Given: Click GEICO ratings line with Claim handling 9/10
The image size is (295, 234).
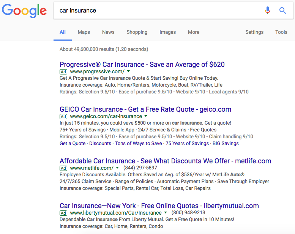Looking at the screenshot, I should (156, 136).
